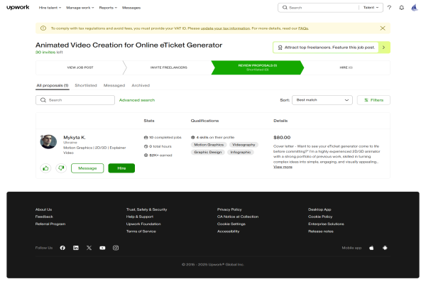Open the help question mark icon
Viewport: 426px width, 284px height.
389,8
